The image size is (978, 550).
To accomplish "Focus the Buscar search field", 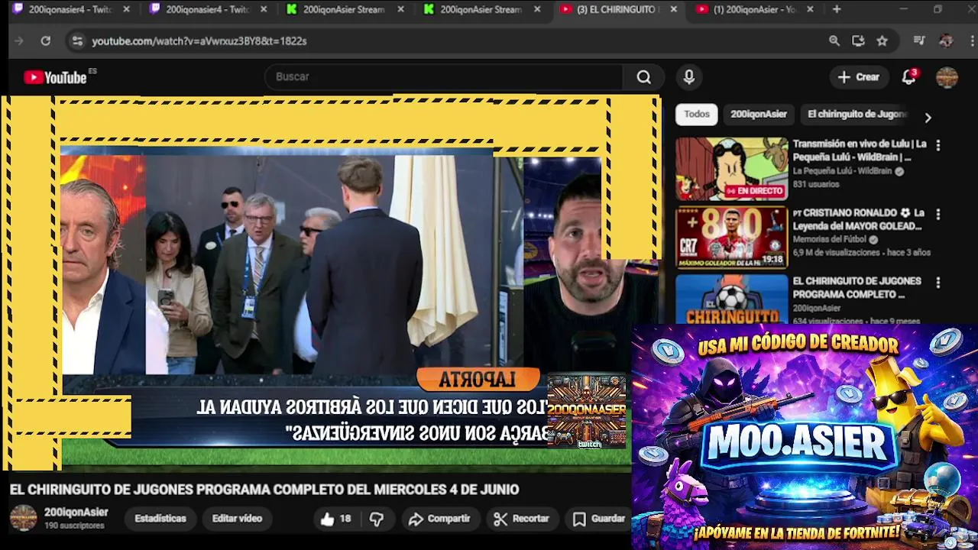I will point(445,77).
